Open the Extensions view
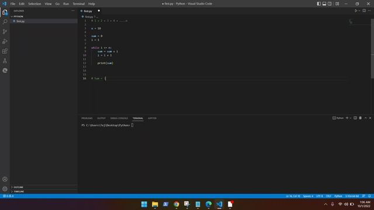 tap(5, 51)
